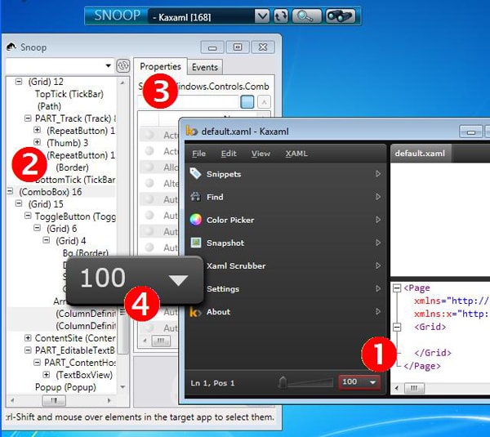
Task: Expand the Xaml Scrubber panel
Action: 378,265
